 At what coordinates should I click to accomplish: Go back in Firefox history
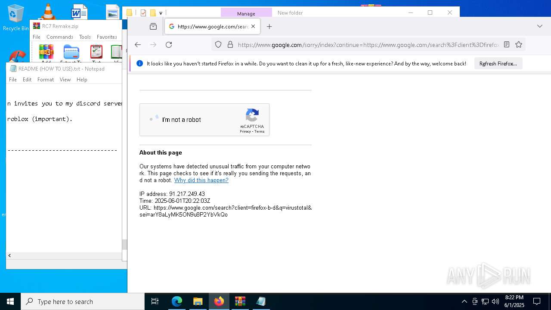click(138, 44)
